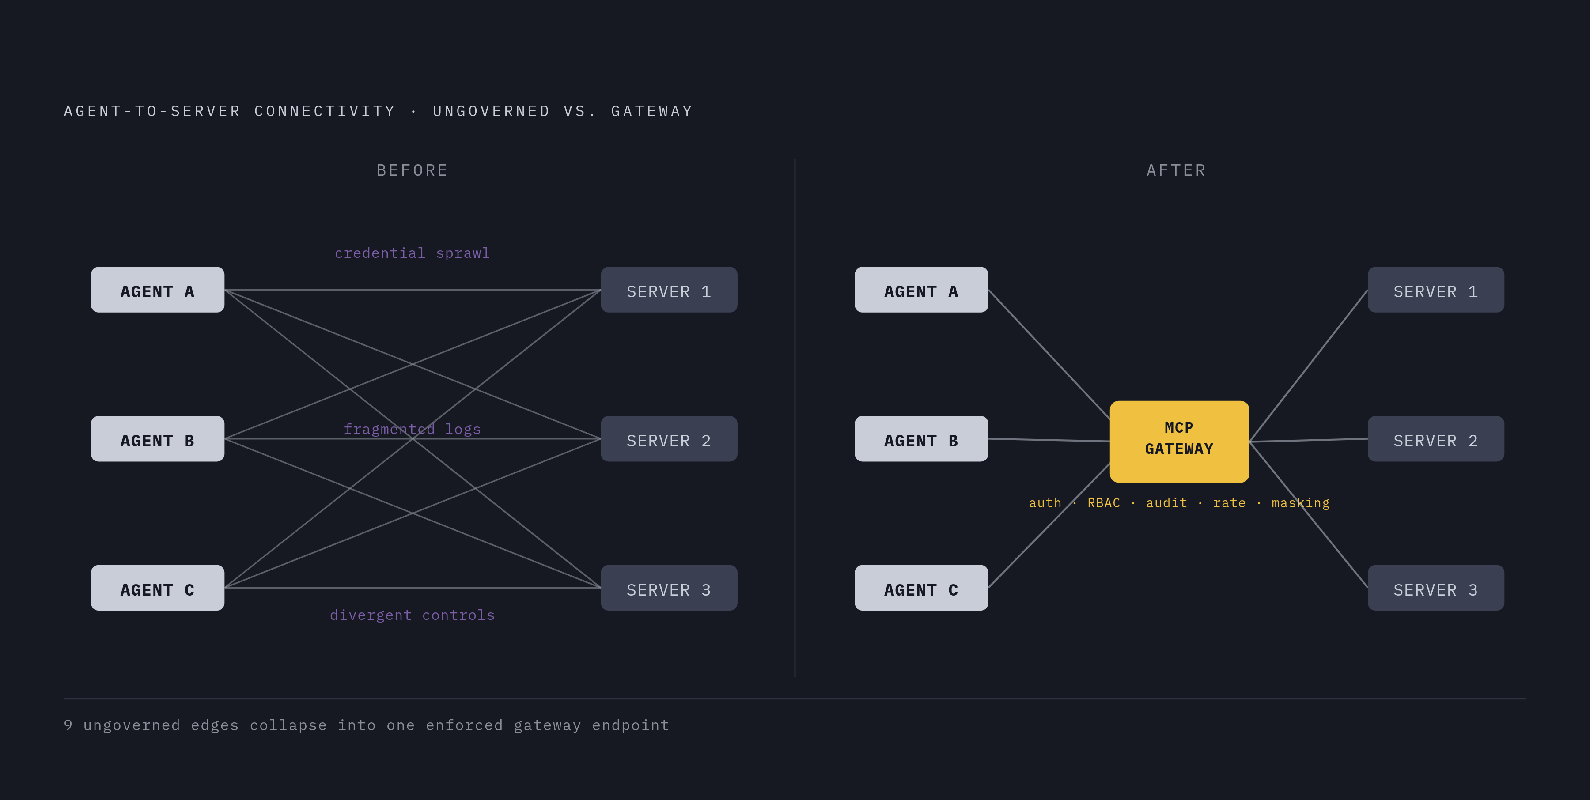Click the 'divergent controls' annotation
Image resolution: width=1590 pixels, height=800 pixels.
click(413, 615)
